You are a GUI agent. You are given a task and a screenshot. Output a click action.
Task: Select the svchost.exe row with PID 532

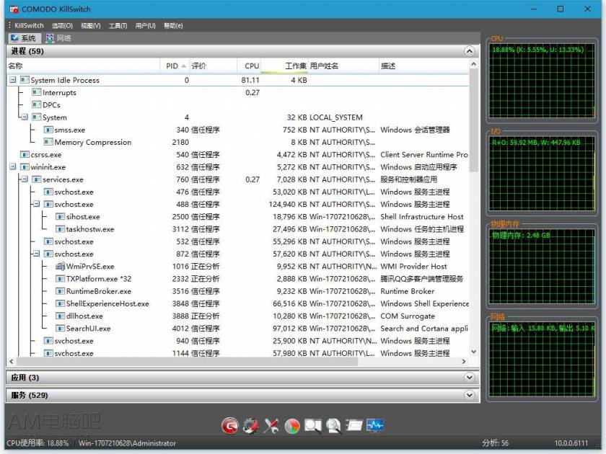pos(237,241)
